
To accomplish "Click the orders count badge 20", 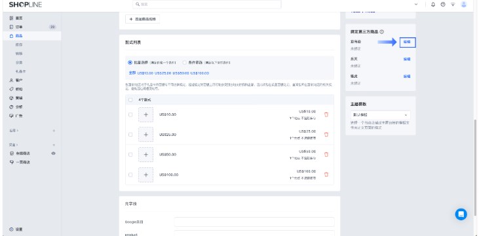I will click(x=52, y=27).
